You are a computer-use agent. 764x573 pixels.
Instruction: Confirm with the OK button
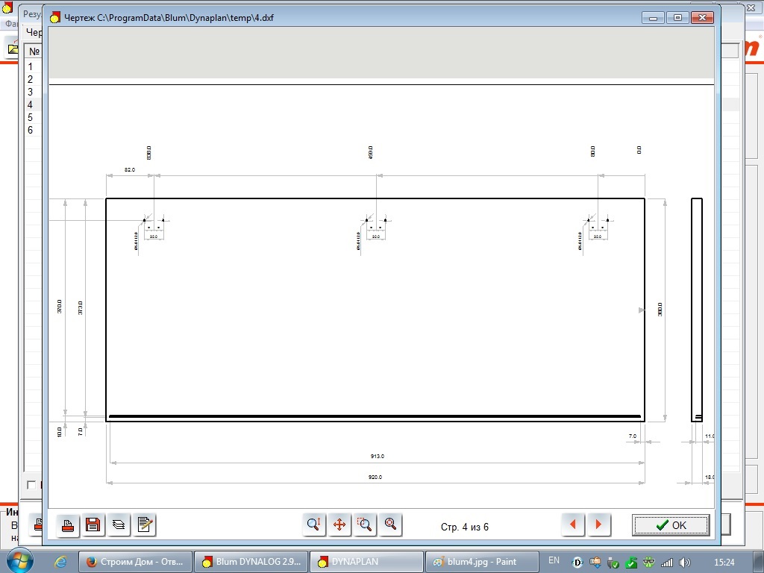[x=671, y=525]
